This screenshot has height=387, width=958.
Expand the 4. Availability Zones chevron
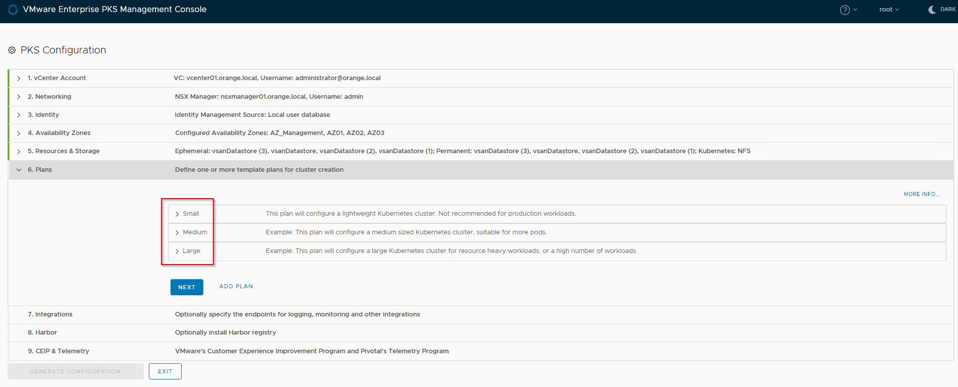click(x=19, y=133)
